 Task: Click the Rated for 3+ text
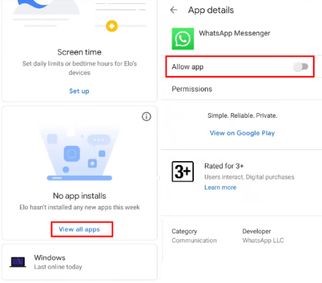click(x=224, y=166)
